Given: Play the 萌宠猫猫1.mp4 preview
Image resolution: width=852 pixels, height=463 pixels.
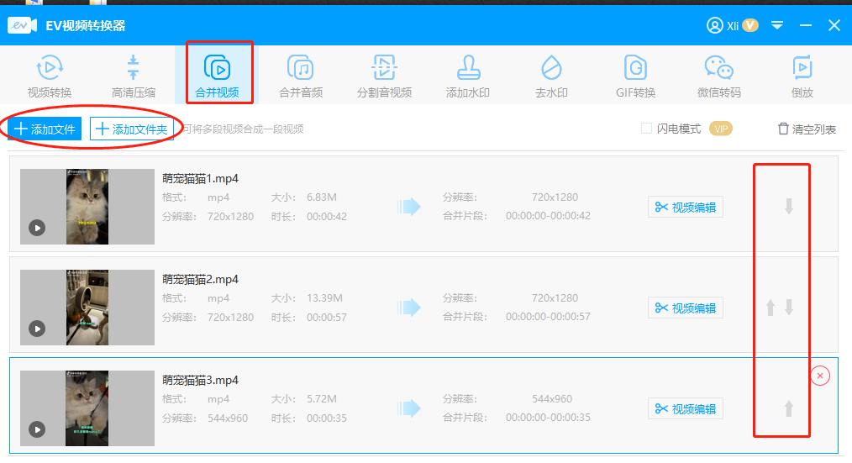Looking at the screenshot, I should (37, 228).
